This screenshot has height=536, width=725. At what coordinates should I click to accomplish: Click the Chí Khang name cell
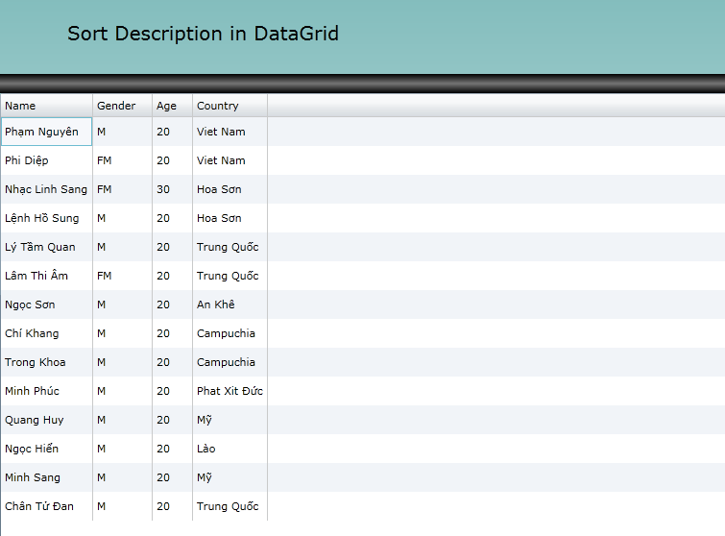pos(46,333)
